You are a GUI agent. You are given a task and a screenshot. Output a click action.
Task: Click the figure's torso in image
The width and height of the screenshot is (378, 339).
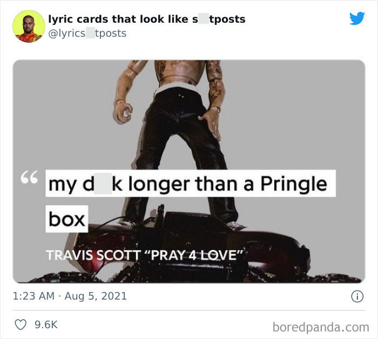point(180,72)
